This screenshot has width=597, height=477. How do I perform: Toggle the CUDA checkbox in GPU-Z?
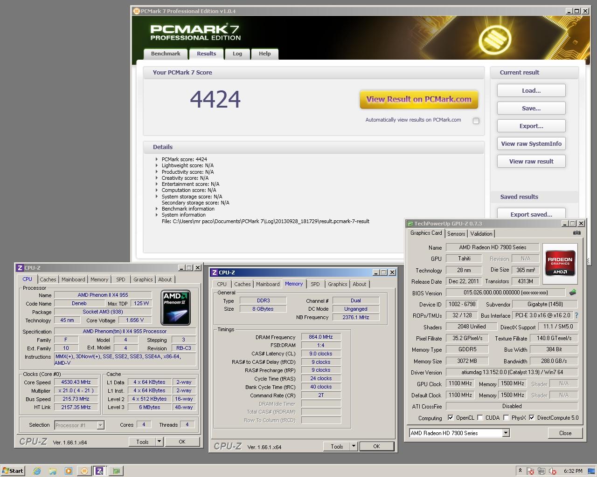point(480,417)
